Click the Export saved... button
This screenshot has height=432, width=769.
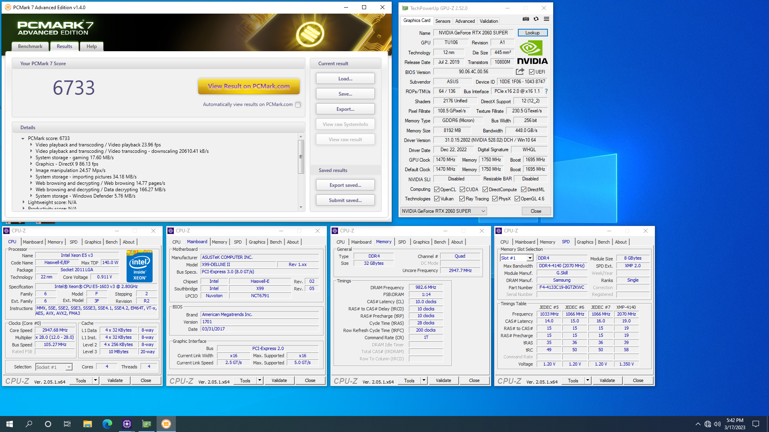pyautogui.click(x=345, y=185)
